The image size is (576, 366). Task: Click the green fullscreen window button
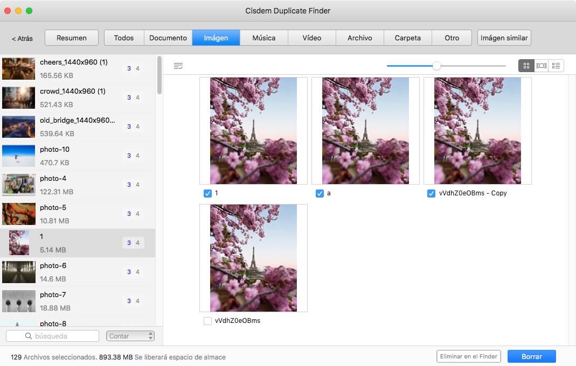(29, 11)
